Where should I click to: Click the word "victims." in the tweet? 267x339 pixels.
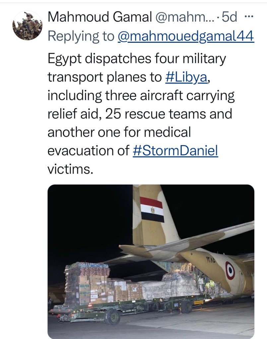[x=69, y=169]
